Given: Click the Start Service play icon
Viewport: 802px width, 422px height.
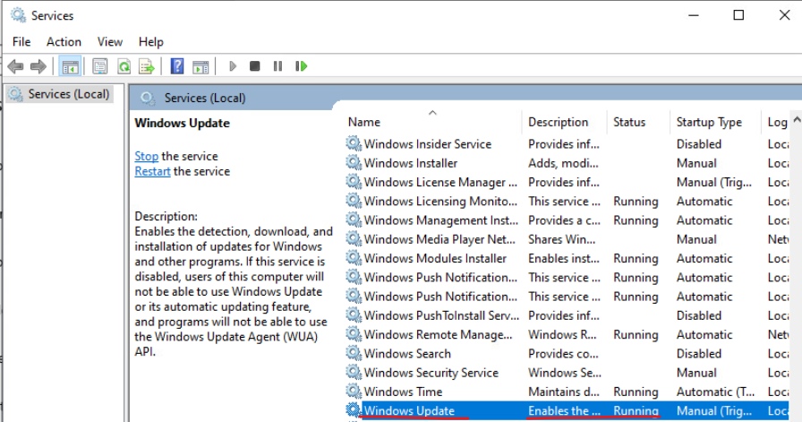Looking at the screenshot, I should pyautogui.click(x=233, y=66).
